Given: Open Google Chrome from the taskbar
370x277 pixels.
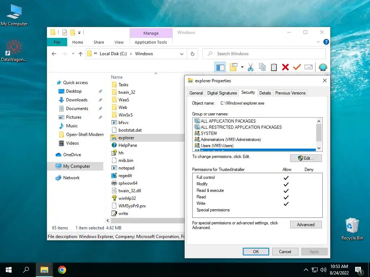Looking at the screenshot, I should tap(62, 270).
